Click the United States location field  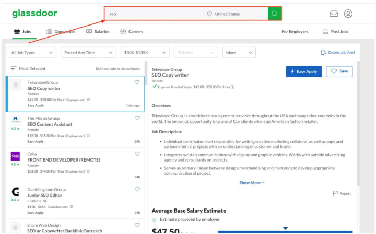(236, 14)
